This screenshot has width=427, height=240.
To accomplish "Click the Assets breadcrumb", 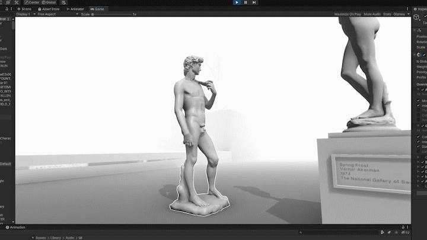I will [40, 238].
